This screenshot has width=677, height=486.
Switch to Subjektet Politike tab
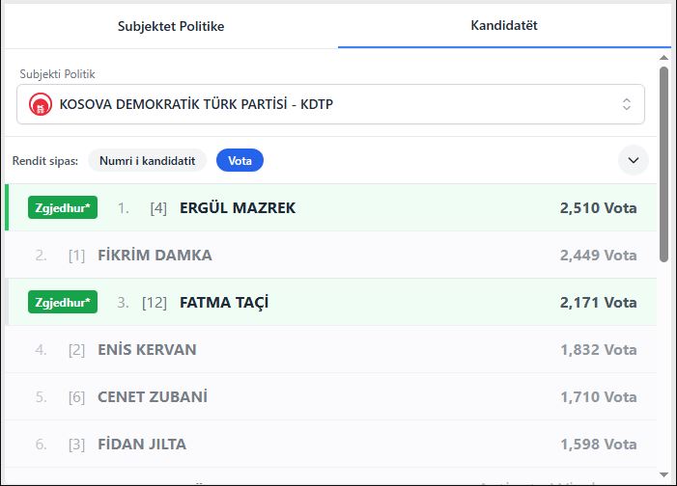[171, 26]
